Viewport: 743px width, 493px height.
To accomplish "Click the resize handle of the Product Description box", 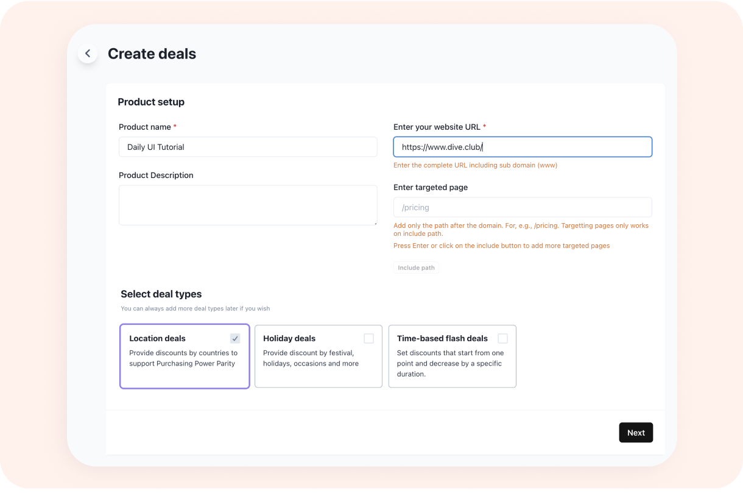I will tap(375, 222).
